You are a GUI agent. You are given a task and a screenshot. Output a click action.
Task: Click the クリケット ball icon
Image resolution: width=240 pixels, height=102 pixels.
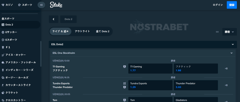click(x=3, y=92)
